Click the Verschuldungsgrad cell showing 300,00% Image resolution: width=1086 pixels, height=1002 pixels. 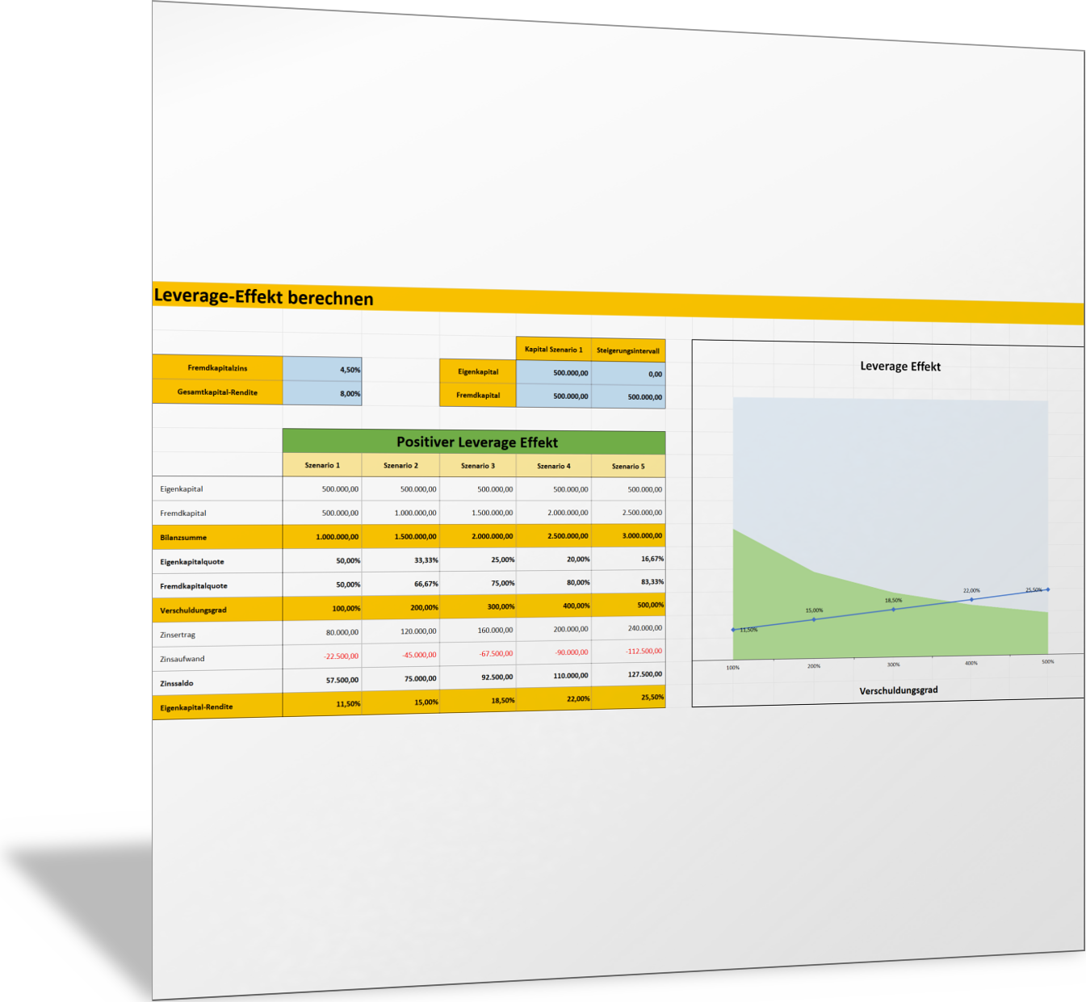click(478, 606)
